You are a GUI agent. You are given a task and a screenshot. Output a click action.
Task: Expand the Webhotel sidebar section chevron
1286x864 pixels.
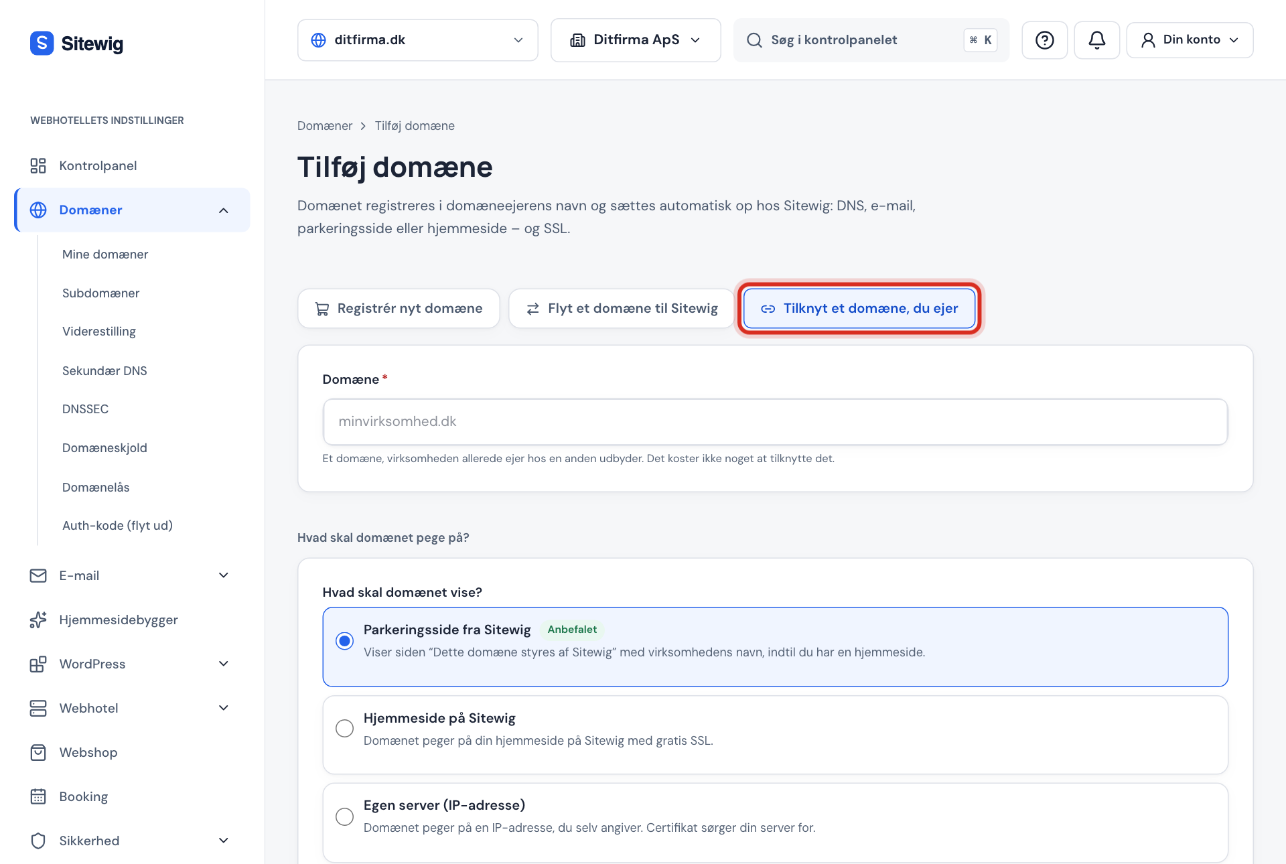(x=224, y=708)
